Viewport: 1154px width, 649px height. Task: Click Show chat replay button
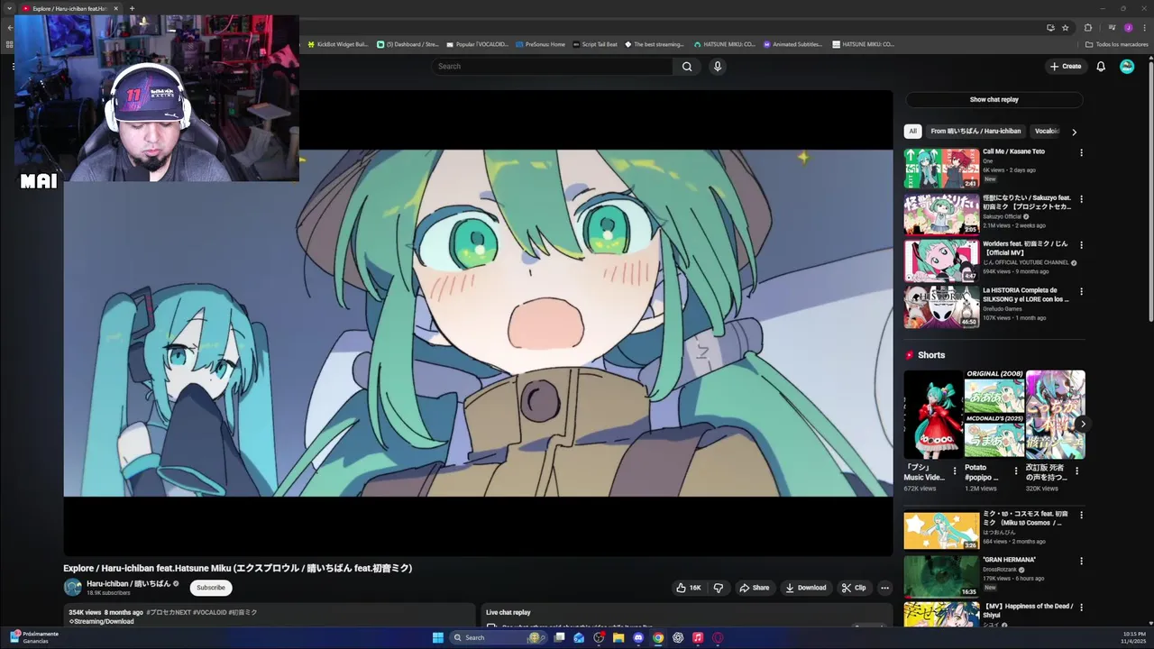point(994,100)
